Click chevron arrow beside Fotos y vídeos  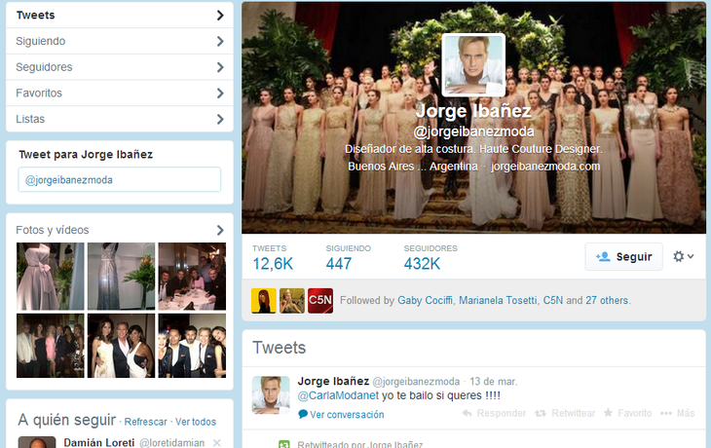(x=220, y=230)
